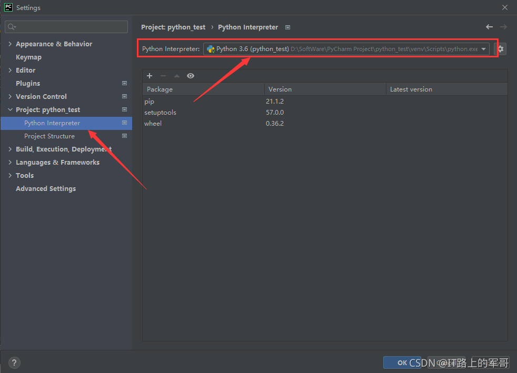Image resolution: width=517 pixels, height=373 pixels.
Task: Expand the Version Control chevron
Action: [x=10, y=97]
